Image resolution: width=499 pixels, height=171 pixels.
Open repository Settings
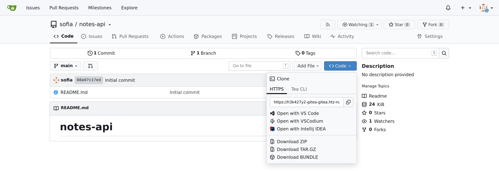(x=430, y=36)
